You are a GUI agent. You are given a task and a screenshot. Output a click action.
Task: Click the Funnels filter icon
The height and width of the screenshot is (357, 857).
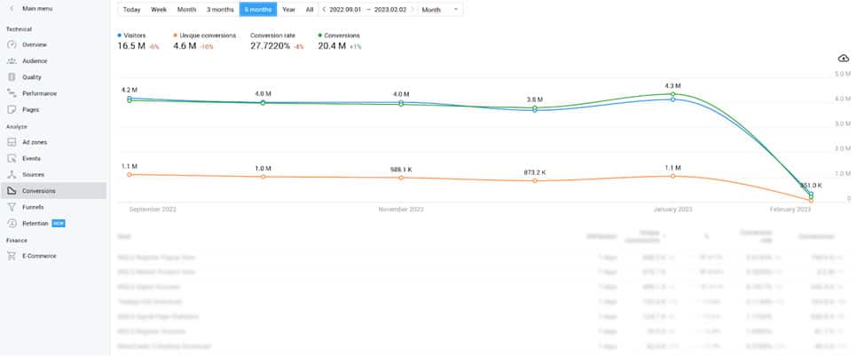(x=12, y=207)
